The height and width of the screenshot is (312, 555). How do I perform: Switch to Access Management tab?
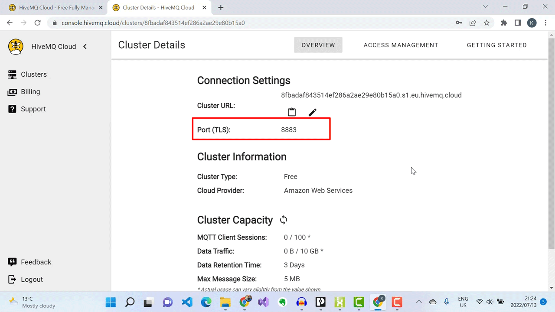(x=401, y=45)
